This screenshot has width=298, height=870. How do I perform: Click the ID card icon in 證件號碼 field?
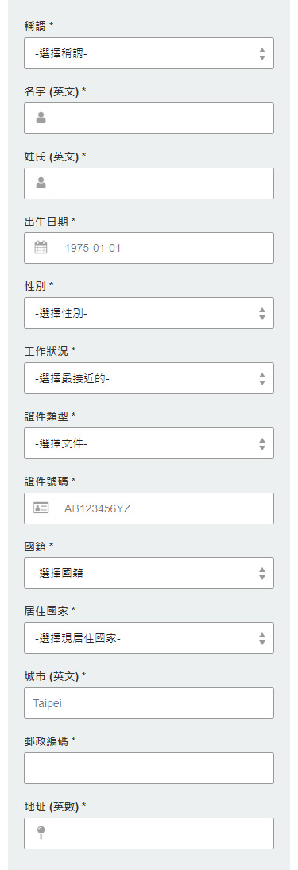coord(41,508)
